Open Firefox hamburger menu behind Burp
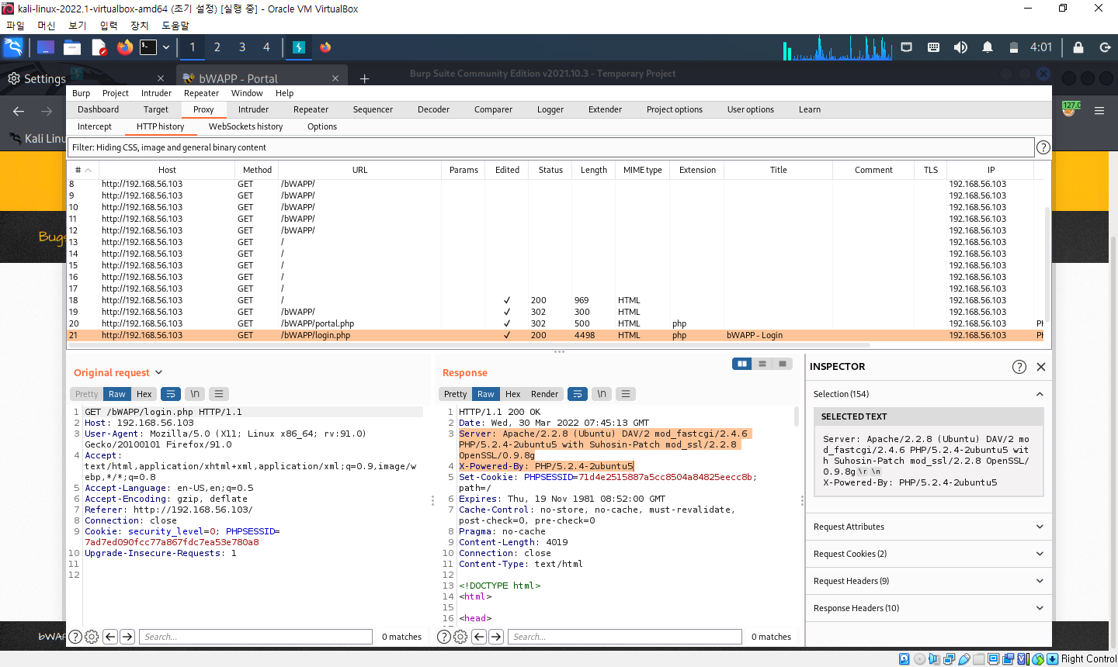Image resolution: width=1118 pixels, height=667 pixels. (x=1099, y=111)
